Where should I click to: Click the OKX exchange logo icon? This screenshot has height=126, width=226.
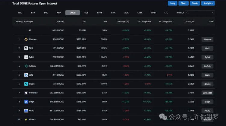pos(26,48)
